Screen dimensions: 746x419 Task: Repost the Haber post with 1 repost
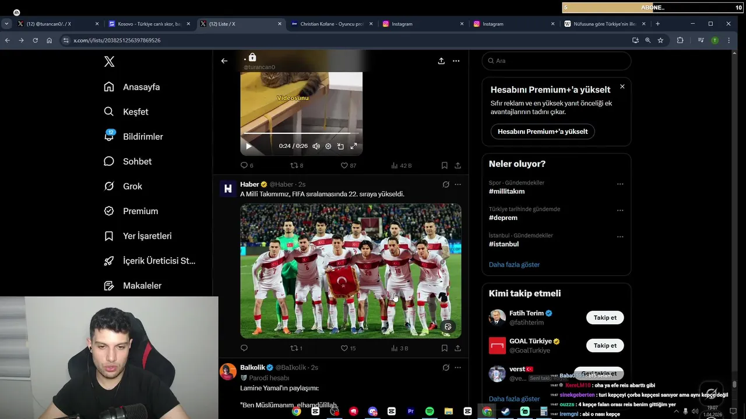tap(297, 348)
